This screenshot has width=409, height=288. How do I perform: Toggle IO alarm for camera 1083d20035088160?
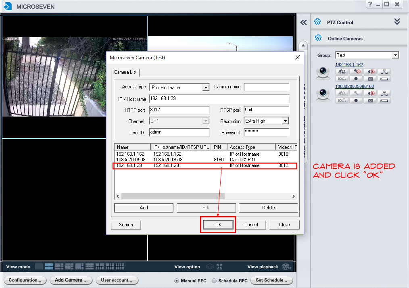pyautogui.click(x=342, y=100)
